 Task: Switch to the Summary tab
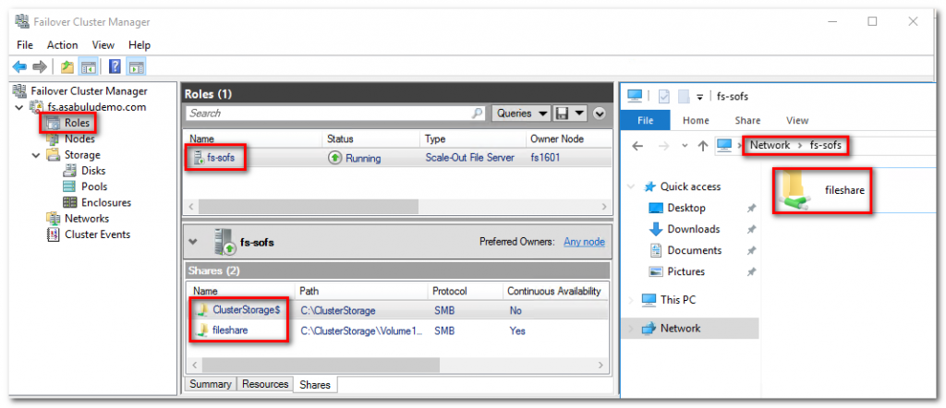[211, 384]
